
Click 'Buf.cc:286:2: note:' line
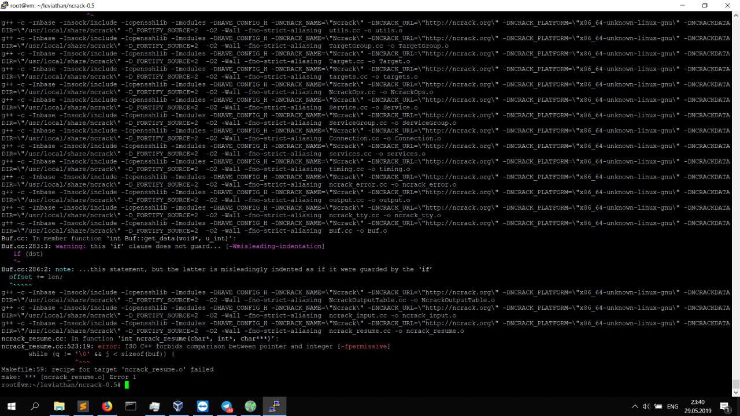coord(217,269)
